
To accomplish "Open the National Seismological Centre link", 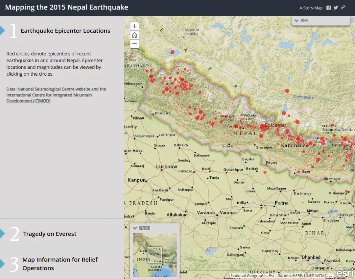I will [46, 89].
